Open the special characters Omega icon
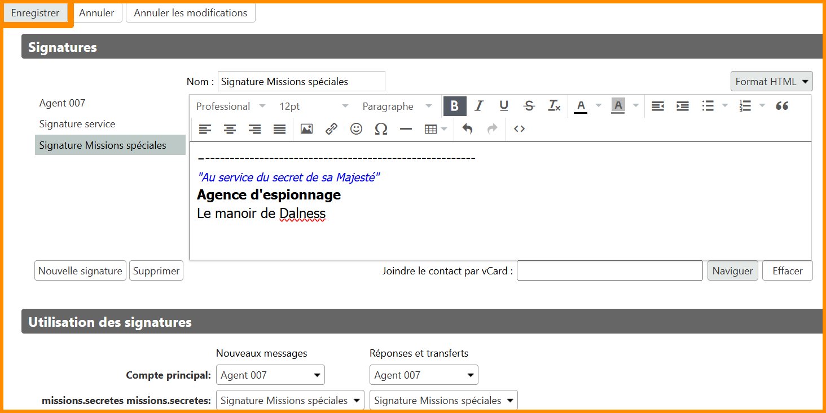 tap(381, 129)
